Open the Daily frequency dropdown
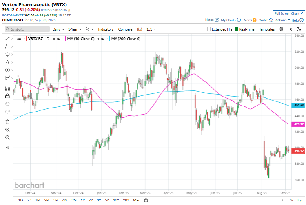 (x=58, y=29)
